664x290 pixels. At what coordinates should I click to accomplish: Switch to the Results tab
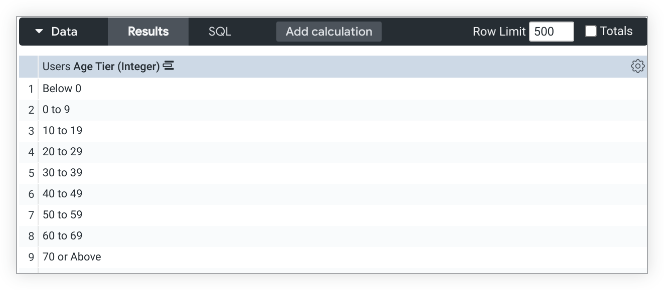tap(148, 32)
